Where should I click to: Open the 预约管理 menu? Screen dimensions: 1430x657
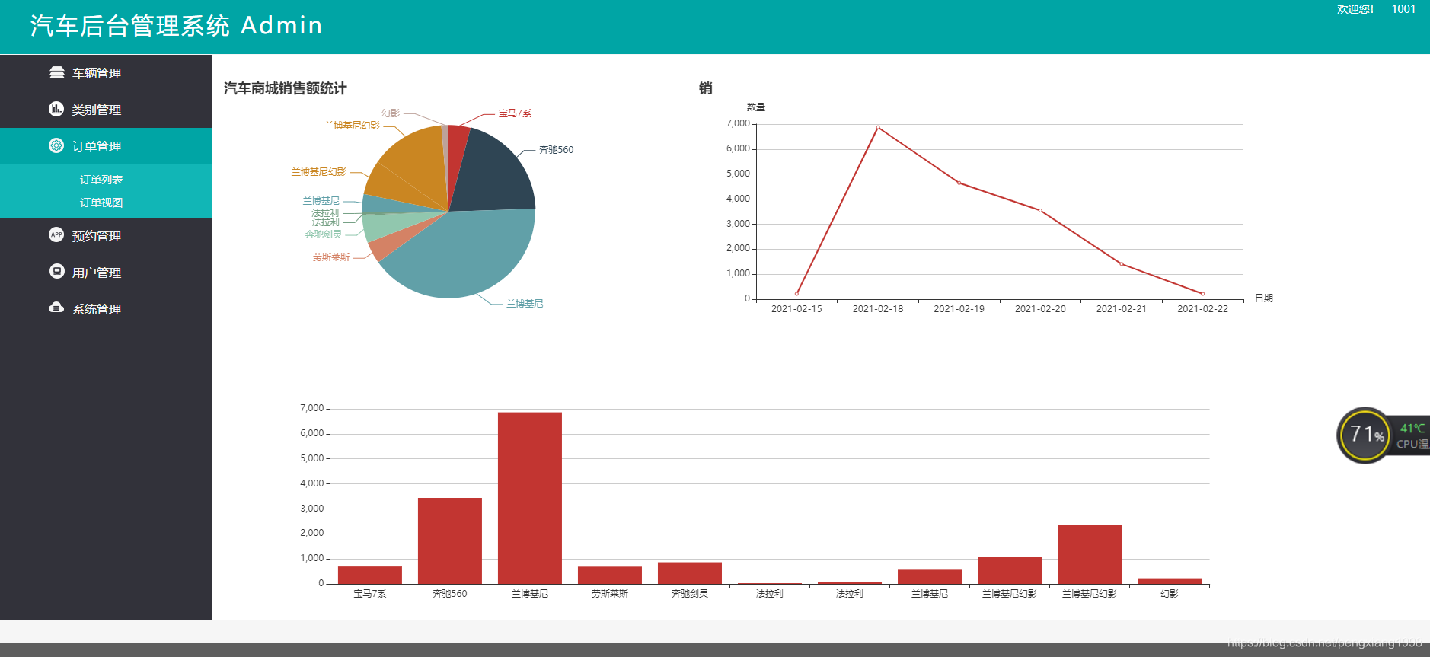(106, 236)
